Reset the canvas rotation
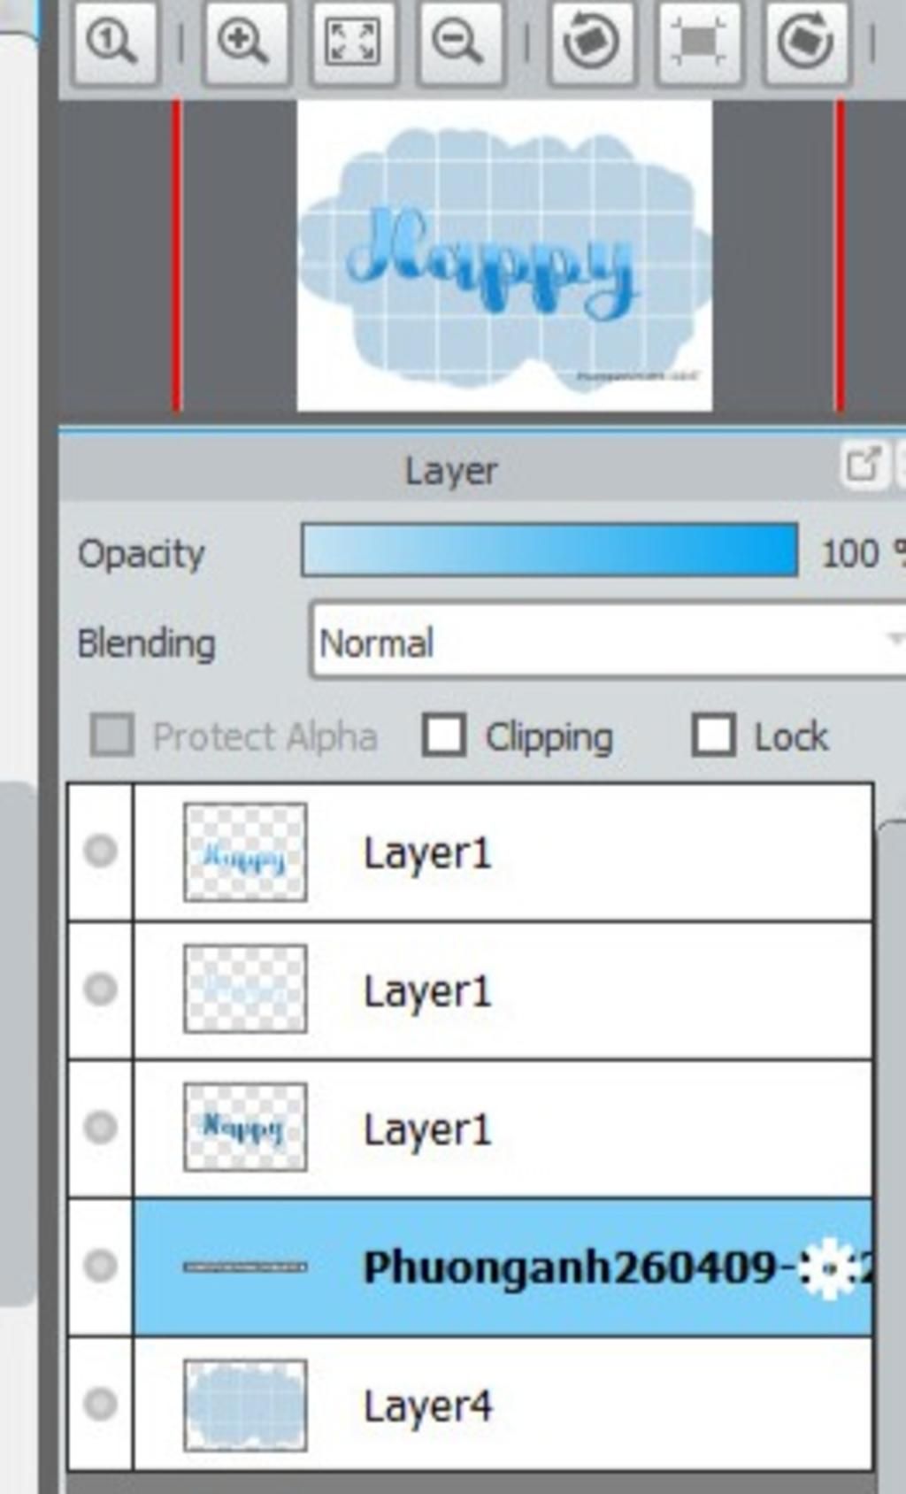 pos(698,42)
